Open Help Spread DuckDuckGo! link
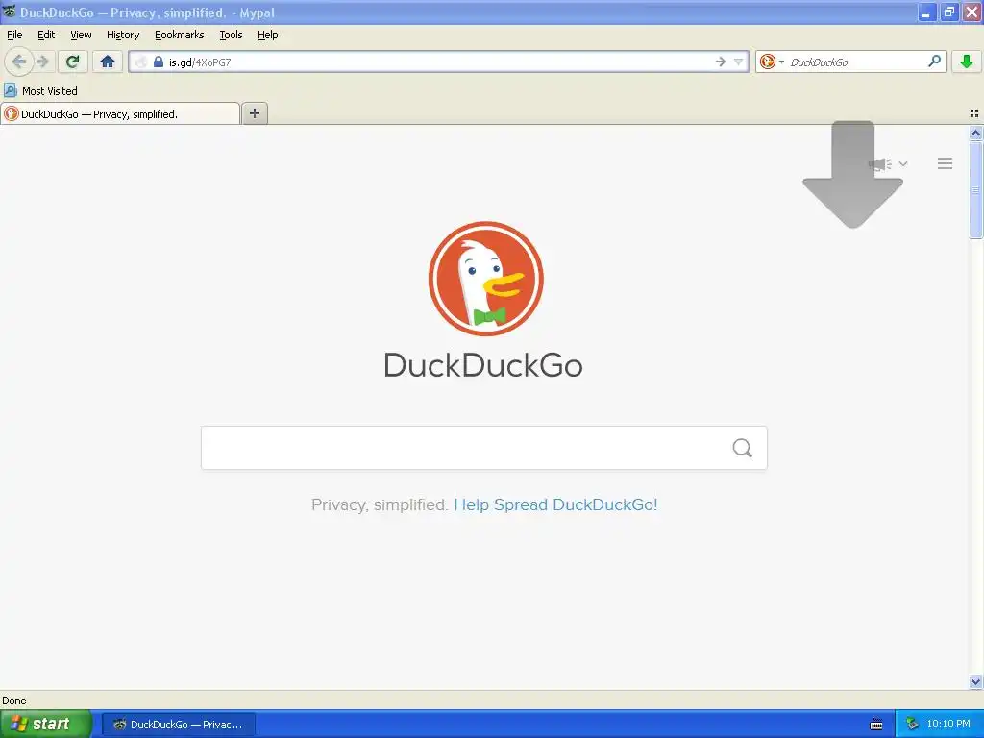984x738 pixels. [555, 504]
